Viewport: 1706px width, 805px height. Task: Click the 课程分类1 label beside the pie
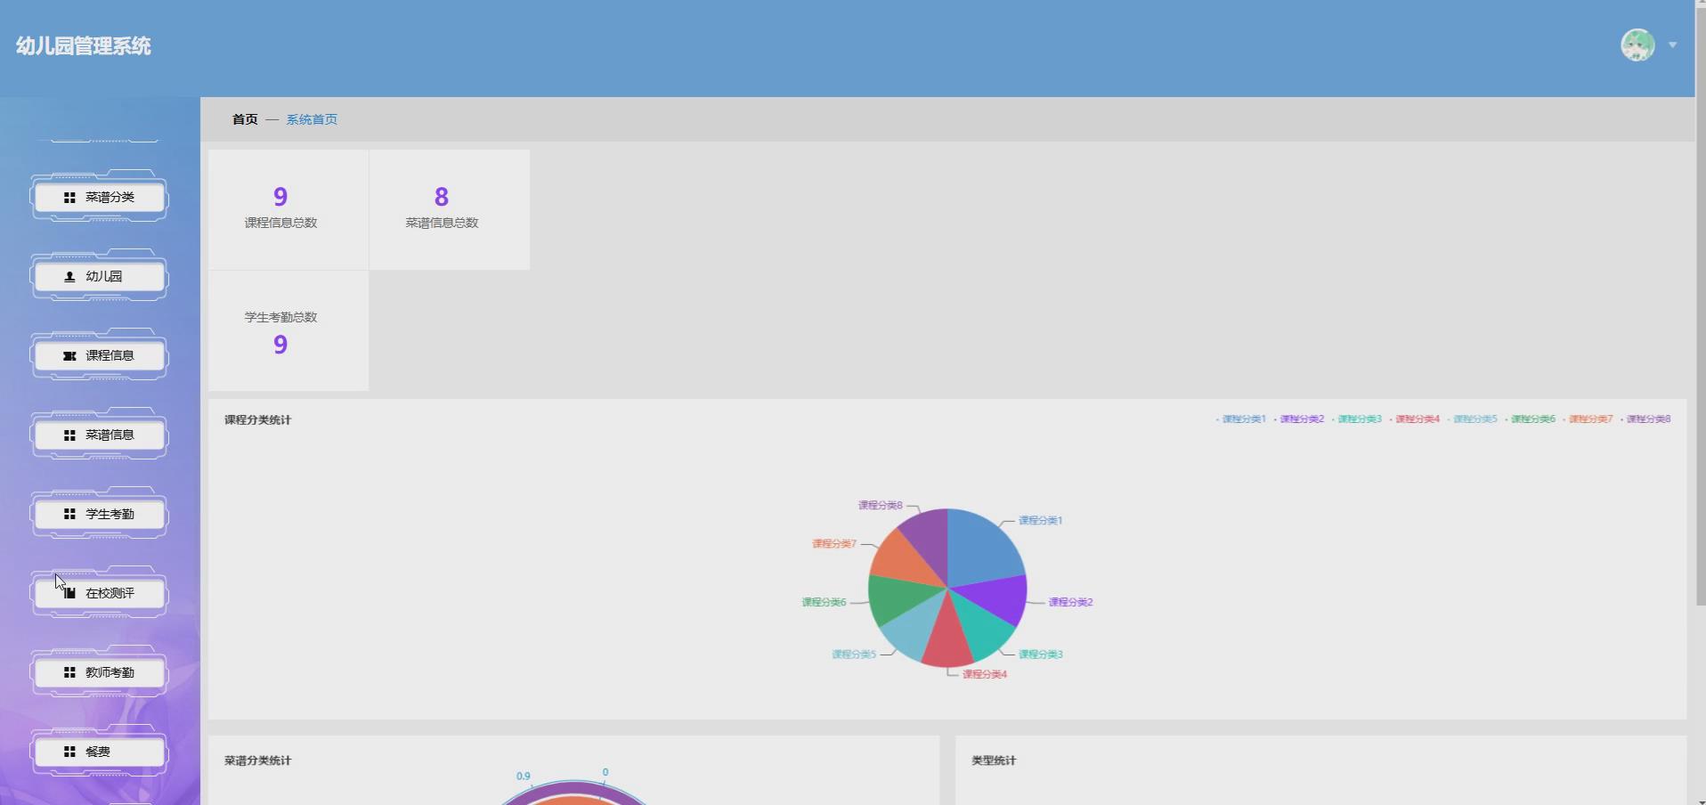(1041, 521)
